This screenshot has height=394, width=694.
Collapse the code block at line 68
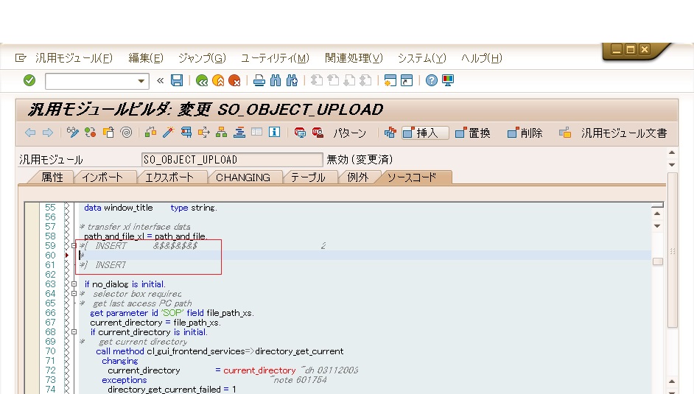point(74,332)
